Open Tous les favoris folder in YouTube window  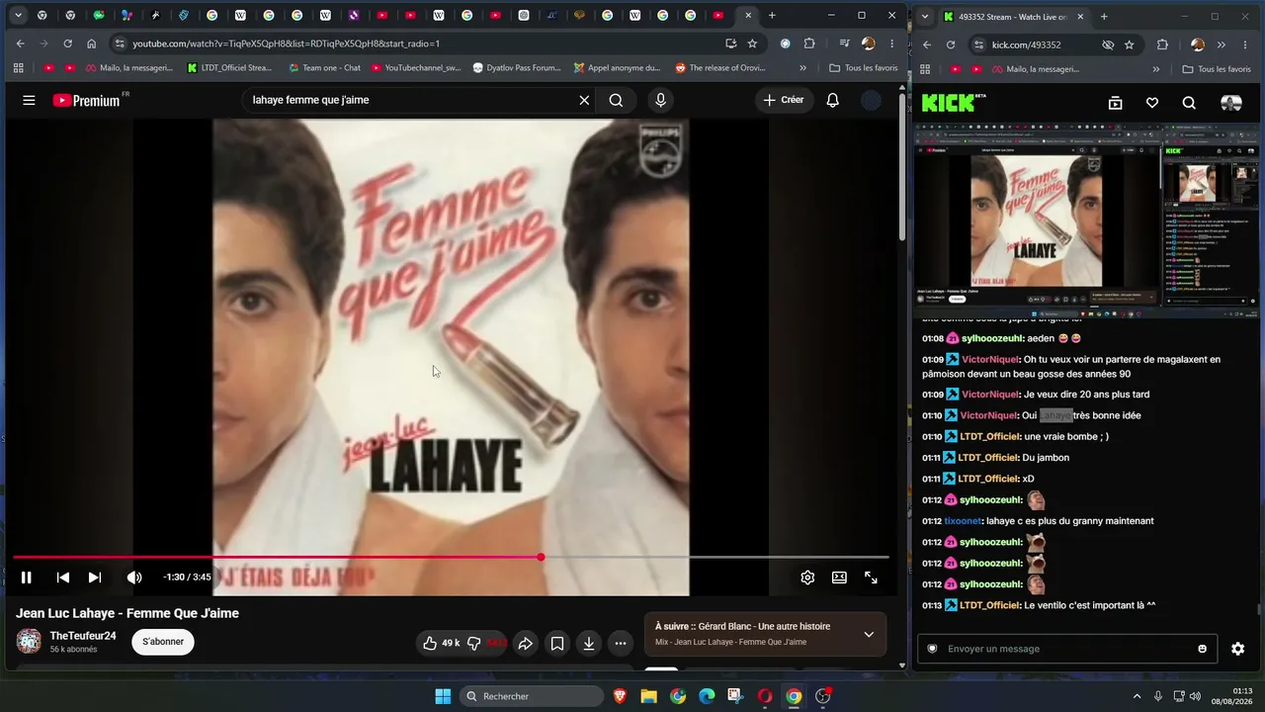pos(864,68)
